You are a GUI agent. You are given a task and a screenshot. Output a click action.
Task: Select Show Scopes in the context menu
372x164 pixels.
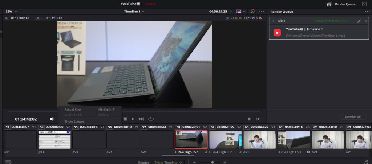74,122
